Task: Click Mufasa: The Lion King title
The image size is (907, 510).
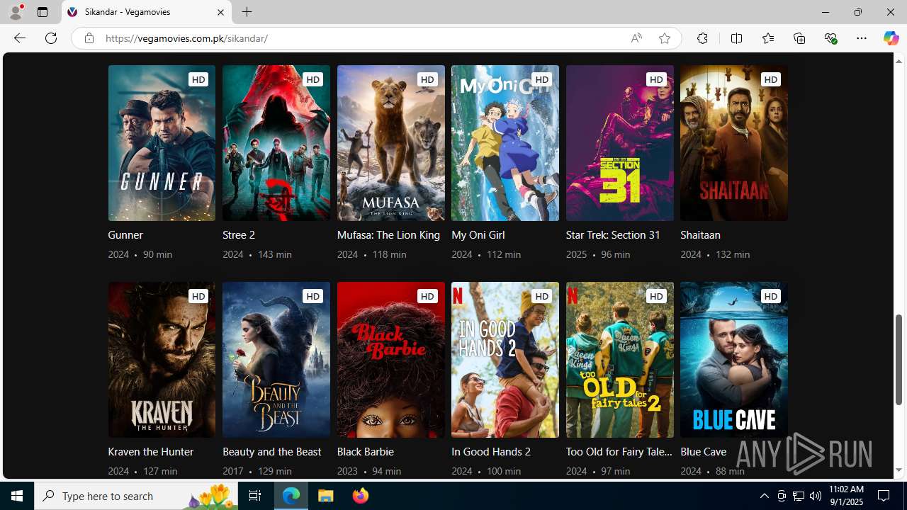Action: pos(388,235)
